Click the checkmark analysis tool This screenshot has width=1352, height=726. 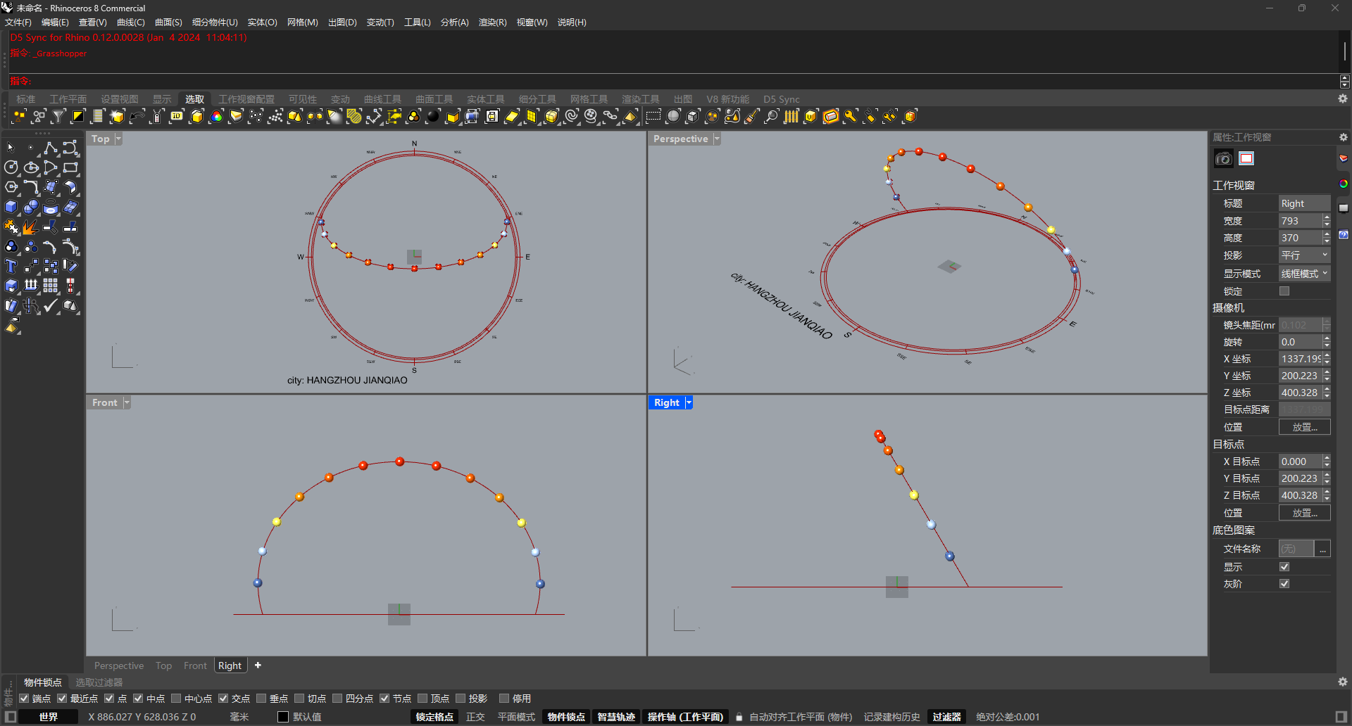(x=51, y=305)
